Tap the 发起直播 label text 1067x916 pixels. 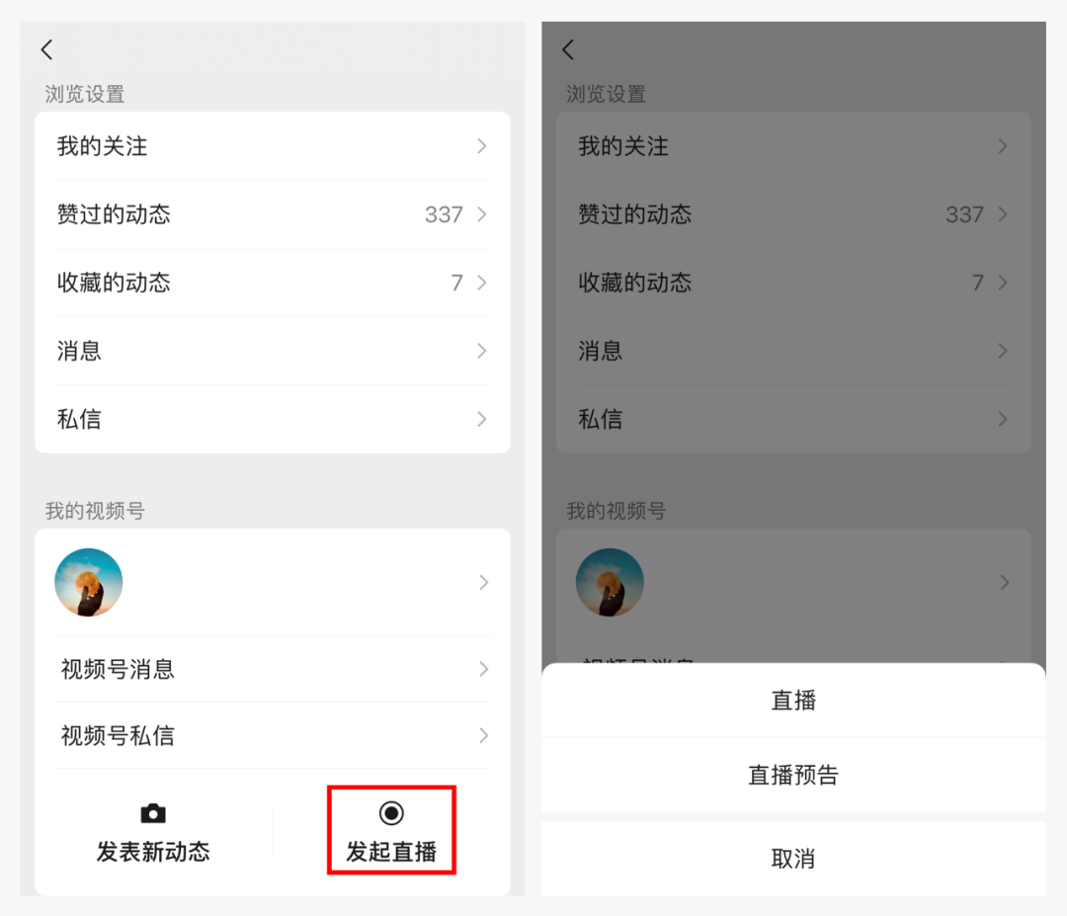pyautogui.click(x=391, y=852)
